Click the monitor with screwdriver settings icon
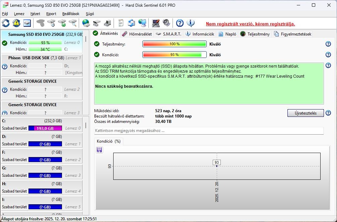 (156, 23)
